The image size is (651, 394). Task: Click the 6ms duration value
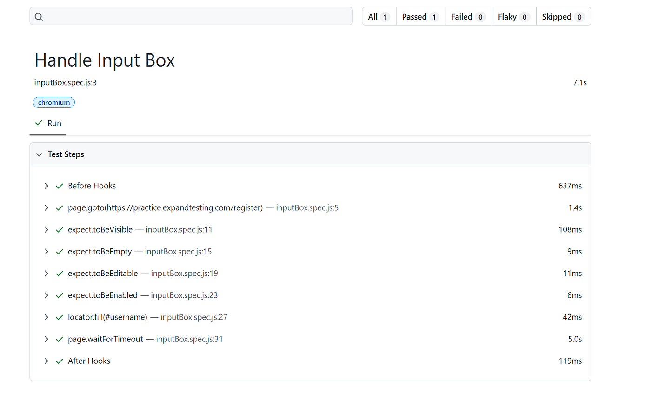click(574, 295)
